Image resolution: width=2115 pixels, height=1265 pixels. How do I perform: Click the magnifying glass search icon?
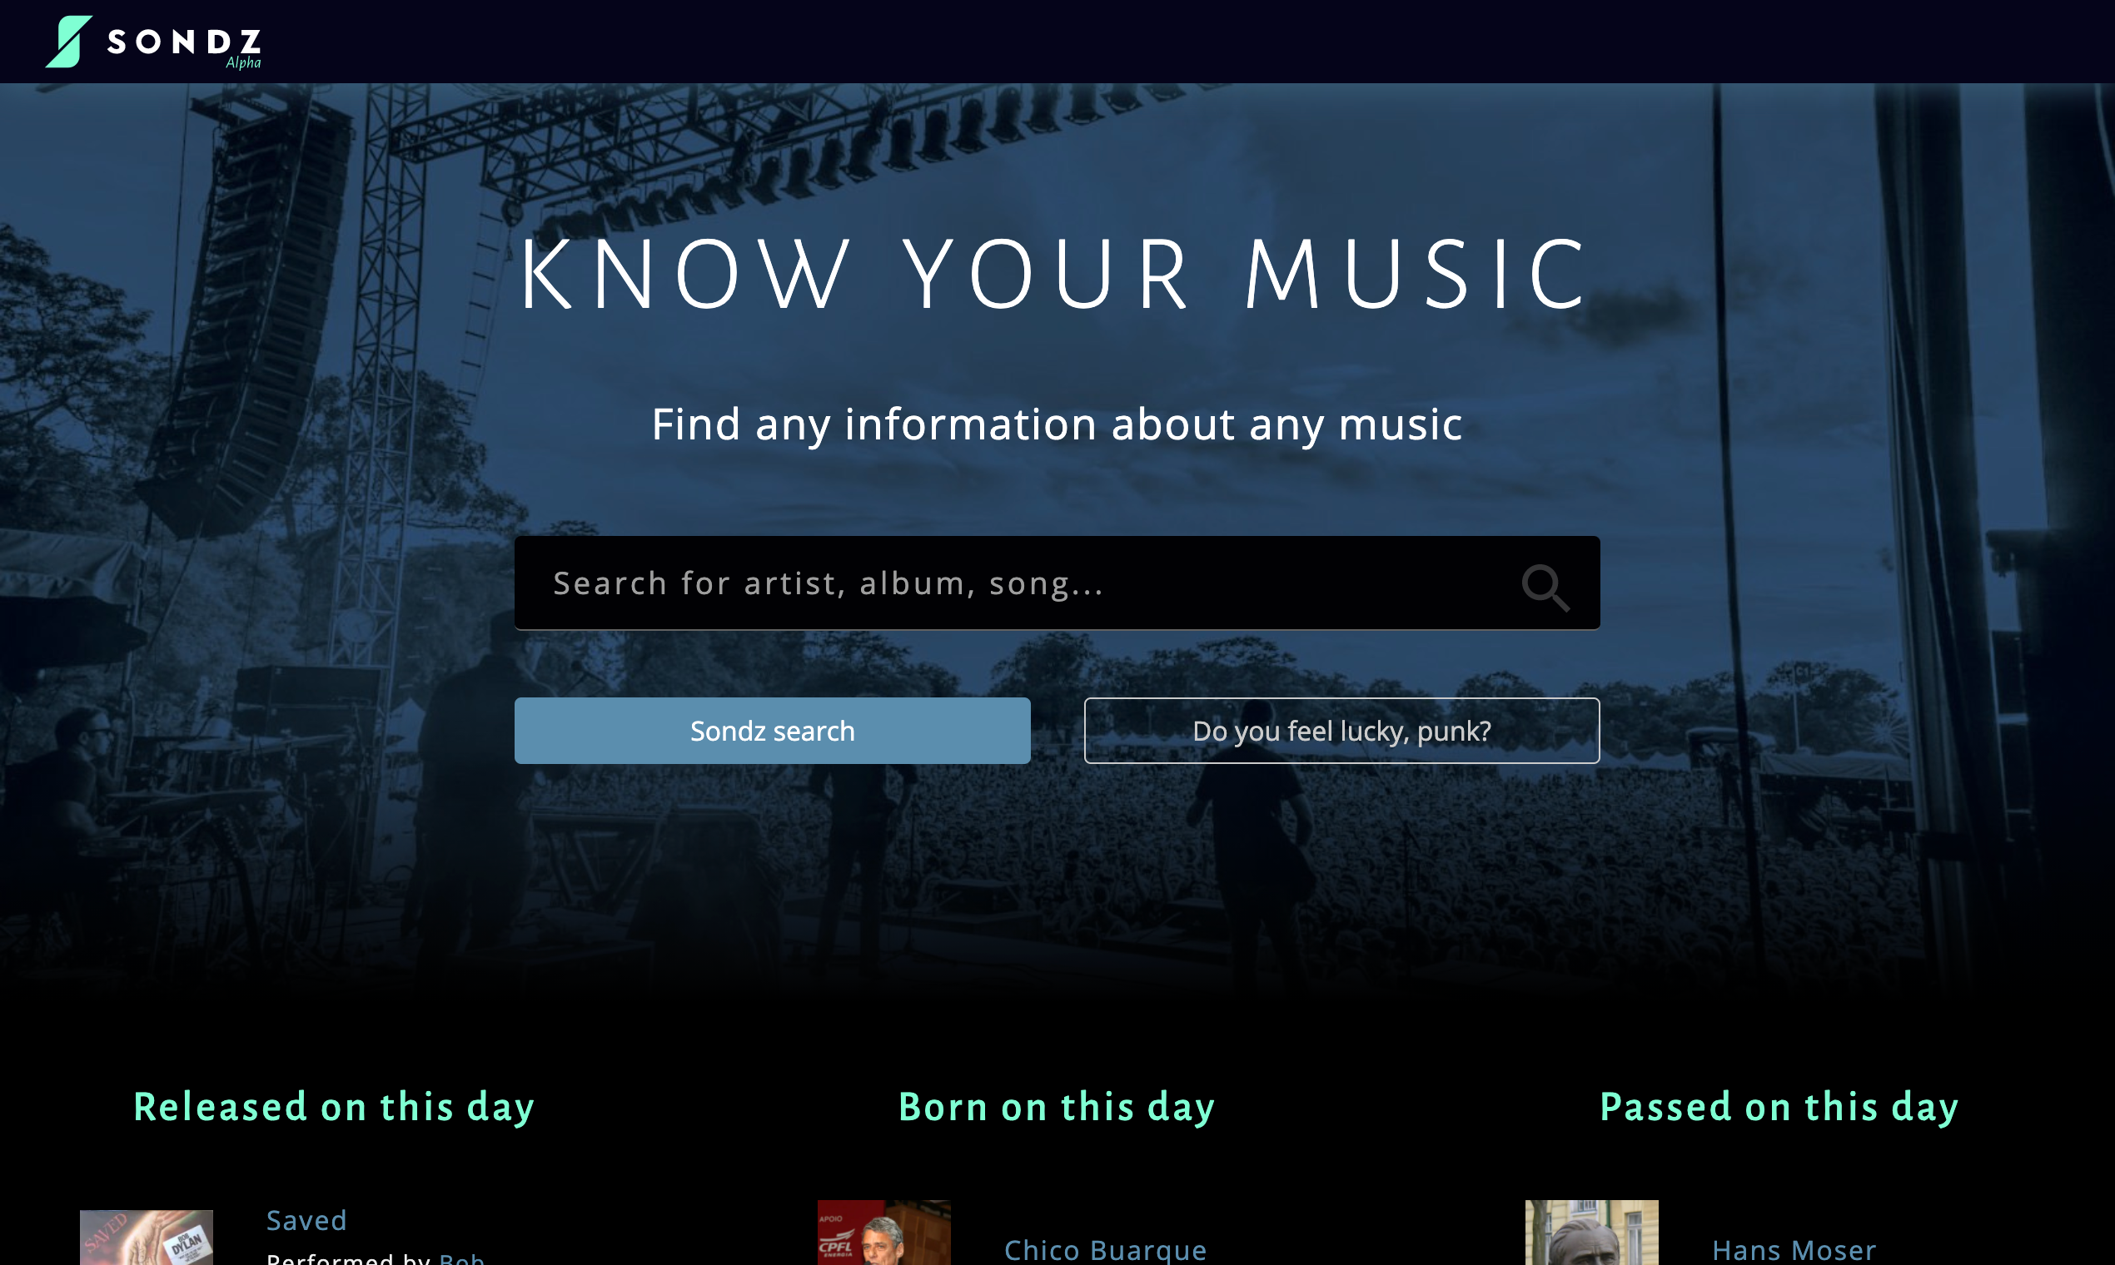pyautogui.click(x=1545, y=588)
